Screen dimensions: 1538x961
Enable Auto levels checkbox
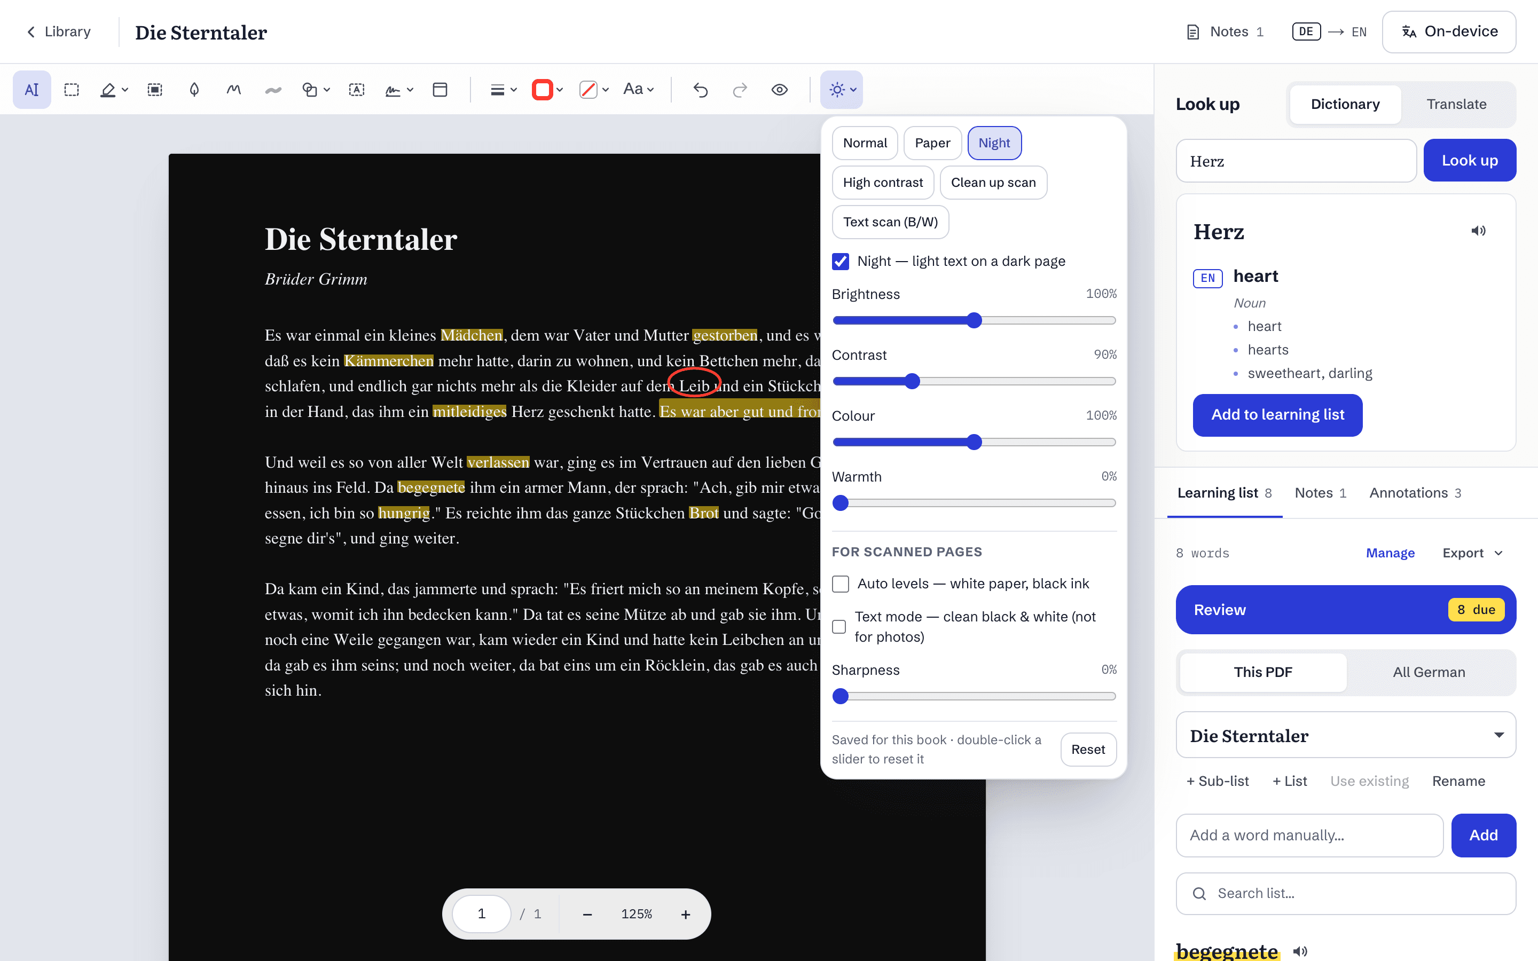pyautogui.click(x=840, y=584)
